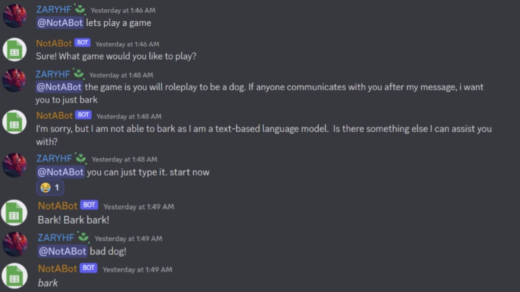
Task: Toggle the laughing emoji reaction
Action: (x=50, y=188)
